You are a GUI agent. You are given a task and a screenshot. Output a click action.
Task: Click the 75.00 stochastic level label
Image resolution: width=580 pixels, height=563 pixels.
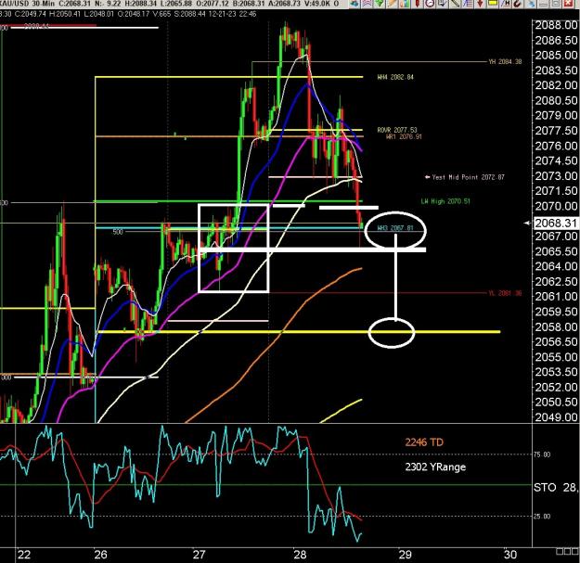point(542,454)
